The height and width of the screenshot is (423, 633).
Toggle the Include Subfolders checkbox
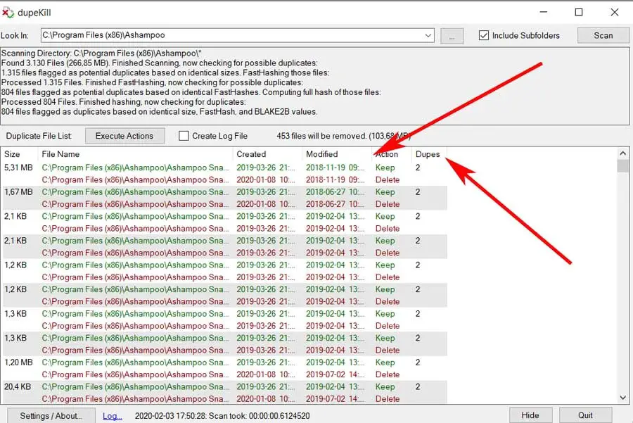coord(484,36)
